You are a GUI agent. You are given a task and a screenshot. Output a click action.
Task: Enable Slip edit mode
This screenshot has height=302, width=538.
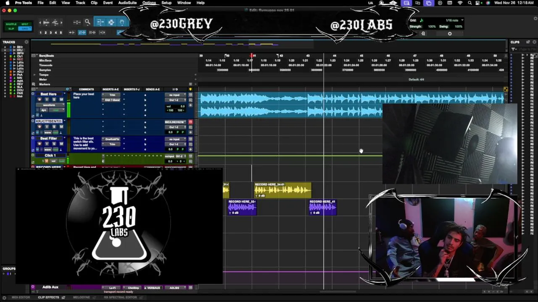[x=11, y=28]
